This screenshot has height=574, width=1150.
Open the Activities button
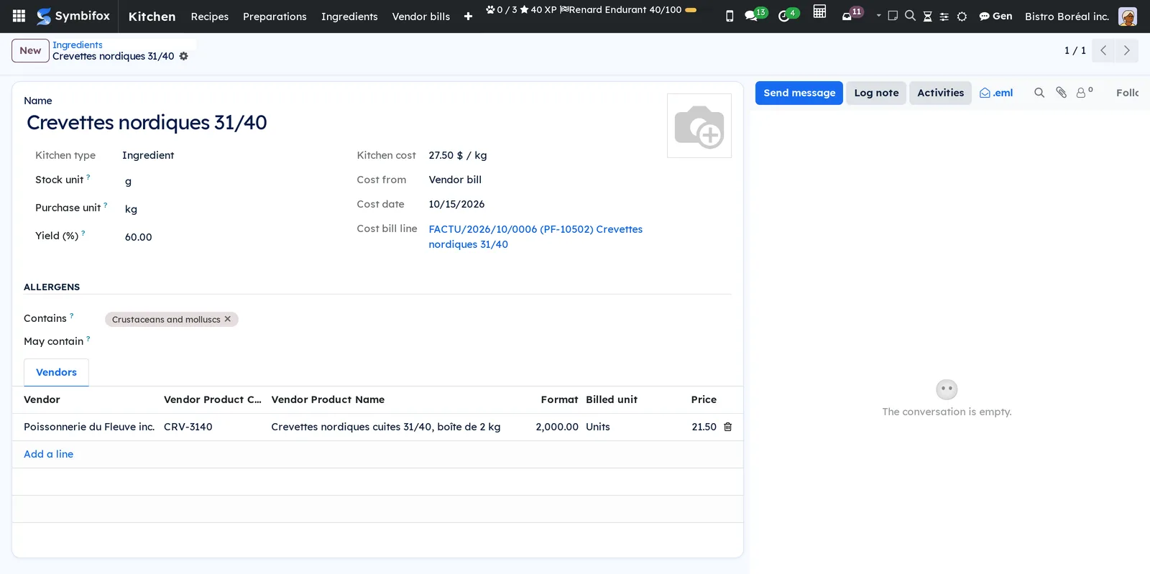[x=941, y=93]
